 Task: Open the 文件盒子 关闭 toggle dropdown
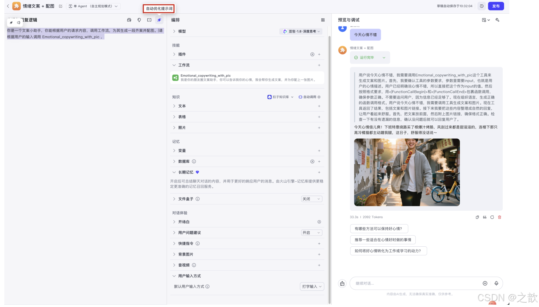[x=311, y=199]
